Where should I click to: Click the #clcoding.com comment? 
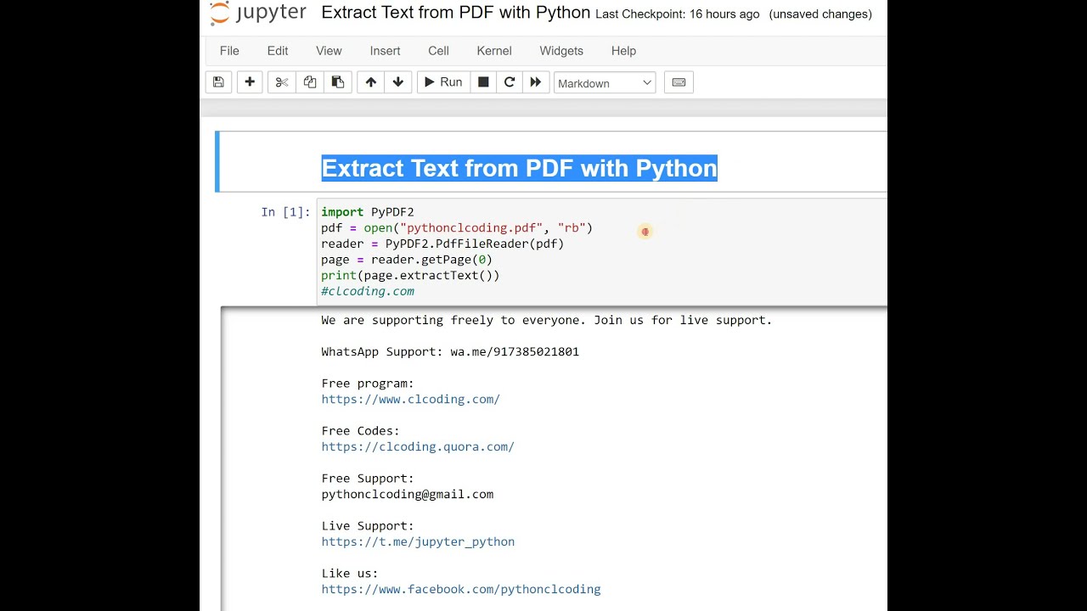(368, 291)
